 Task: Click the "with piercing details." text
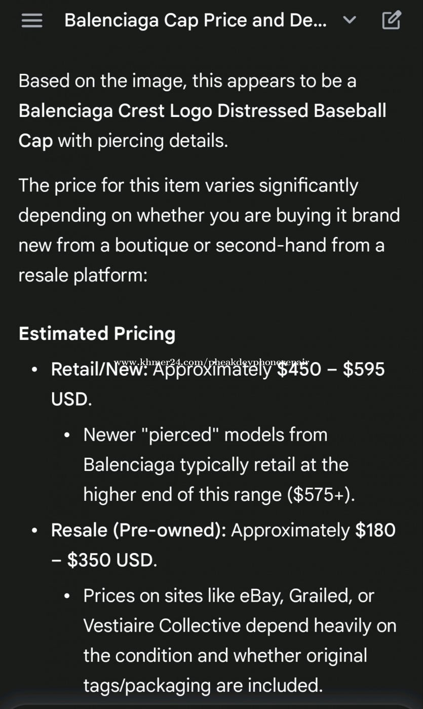pos(143,140)
